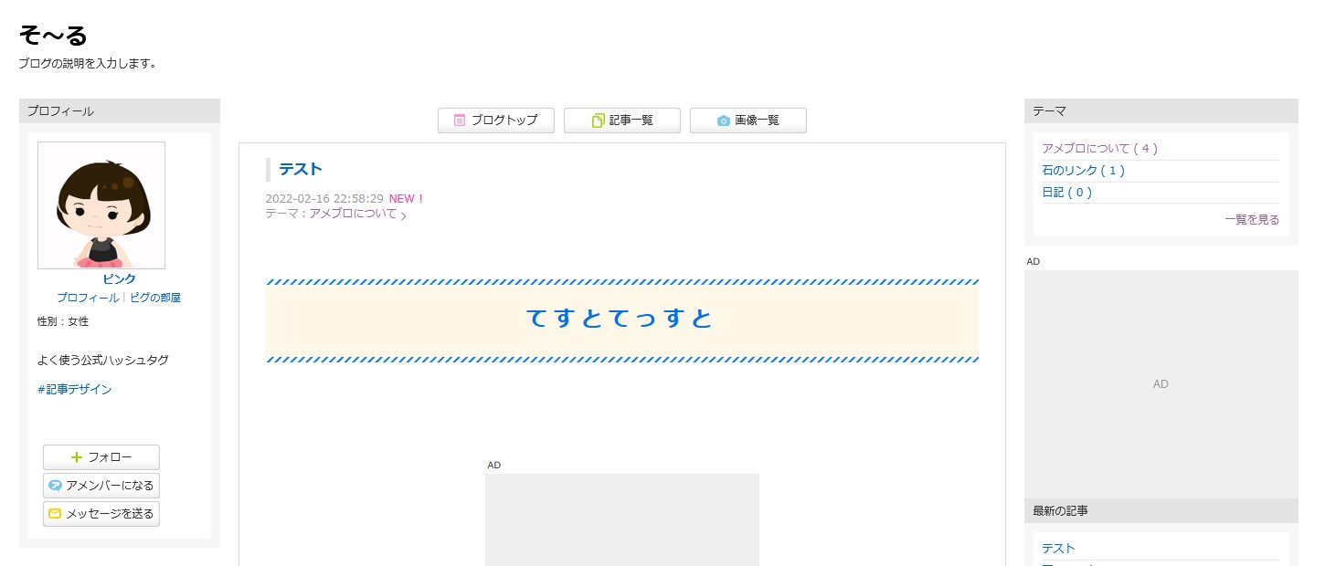
Task: Select 石のリンク ( 1 ) theme
Action: tap(1084, 170)
